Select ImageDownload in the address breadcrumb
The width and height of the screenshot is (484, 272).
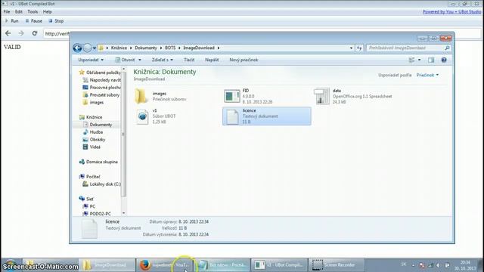(x=199, y=48)
